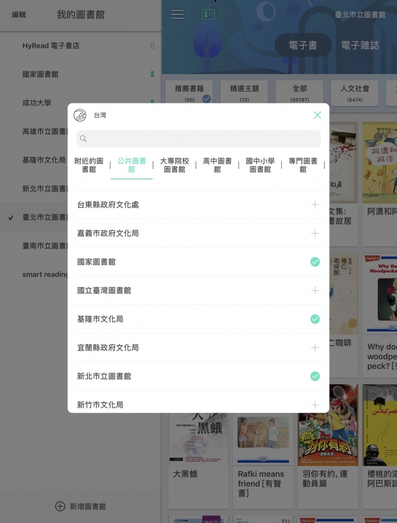Image resolution: width=397 pixels, height=523 pixels.
Task: Select 全部 (55787) category
Action: (299, 93)
